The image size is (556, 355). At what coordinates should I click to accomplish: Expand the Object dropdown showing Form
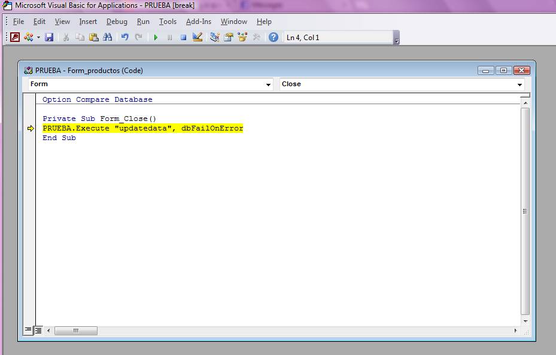coord(269,84)
